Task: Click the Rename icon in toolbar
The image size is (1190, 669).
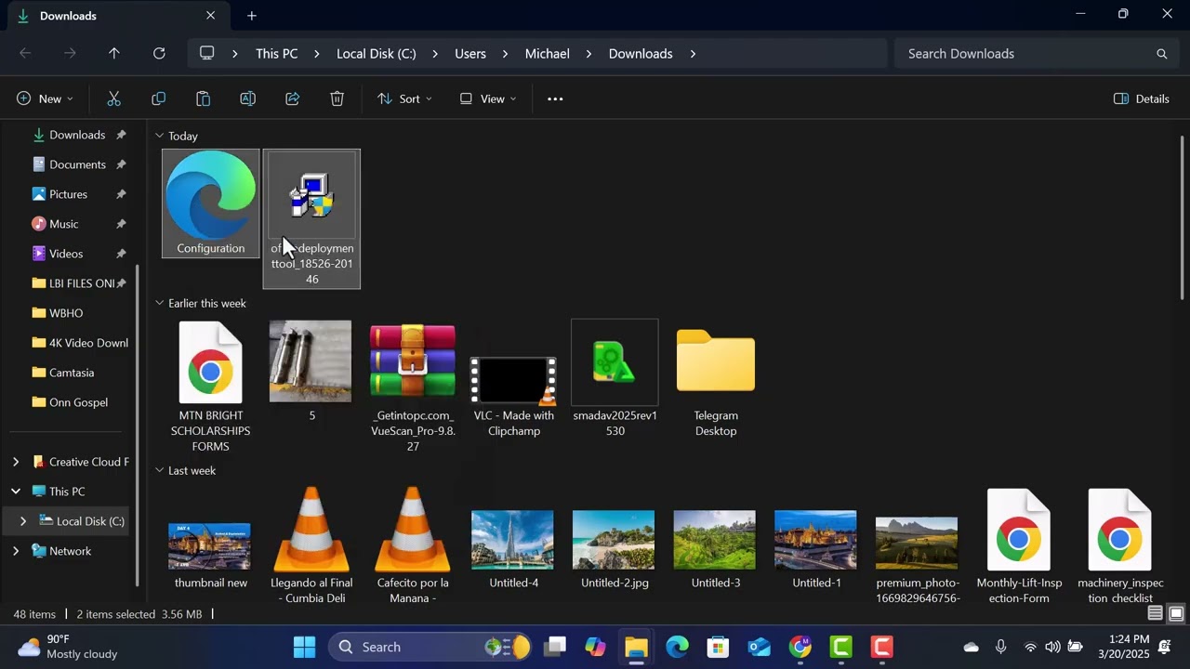Action: 248,98
